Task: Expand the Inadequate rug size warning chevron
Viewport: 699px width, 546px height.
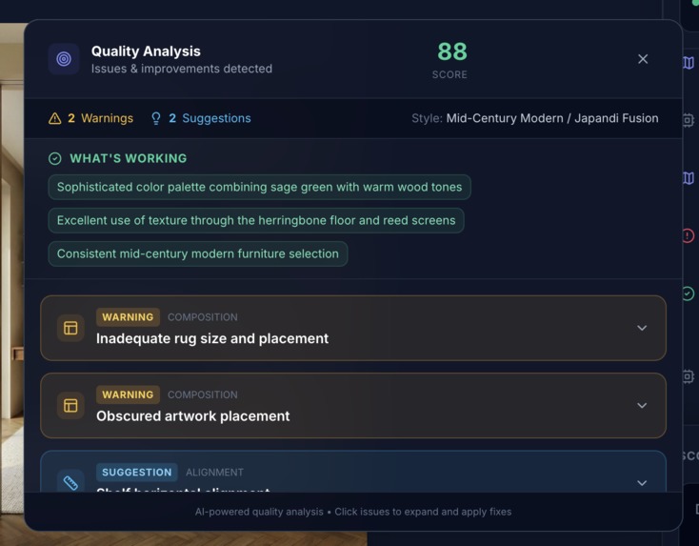Action: (642, 328)
